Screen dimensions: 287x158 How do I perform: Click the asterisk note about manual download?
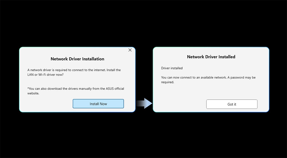[75, 89]
